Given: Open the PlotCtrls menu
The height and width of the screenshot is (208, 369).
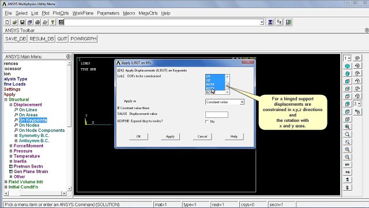Looking at the screenshot, I should click(x=61, y=13).
